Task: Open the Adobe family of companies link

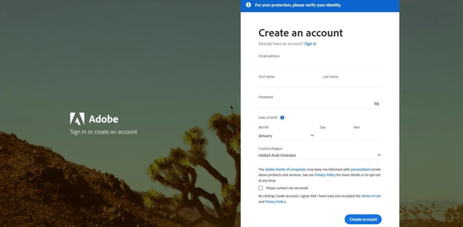Action: [286, 169]
